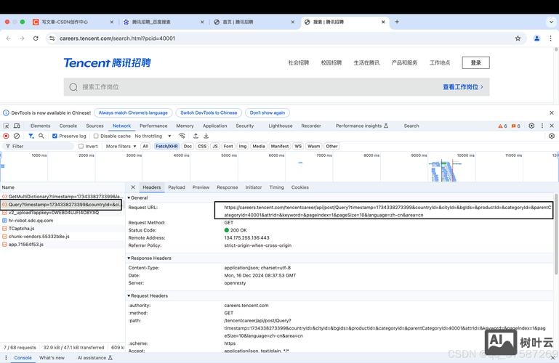Activate the DevTools inspect element picker

[6, 126]
